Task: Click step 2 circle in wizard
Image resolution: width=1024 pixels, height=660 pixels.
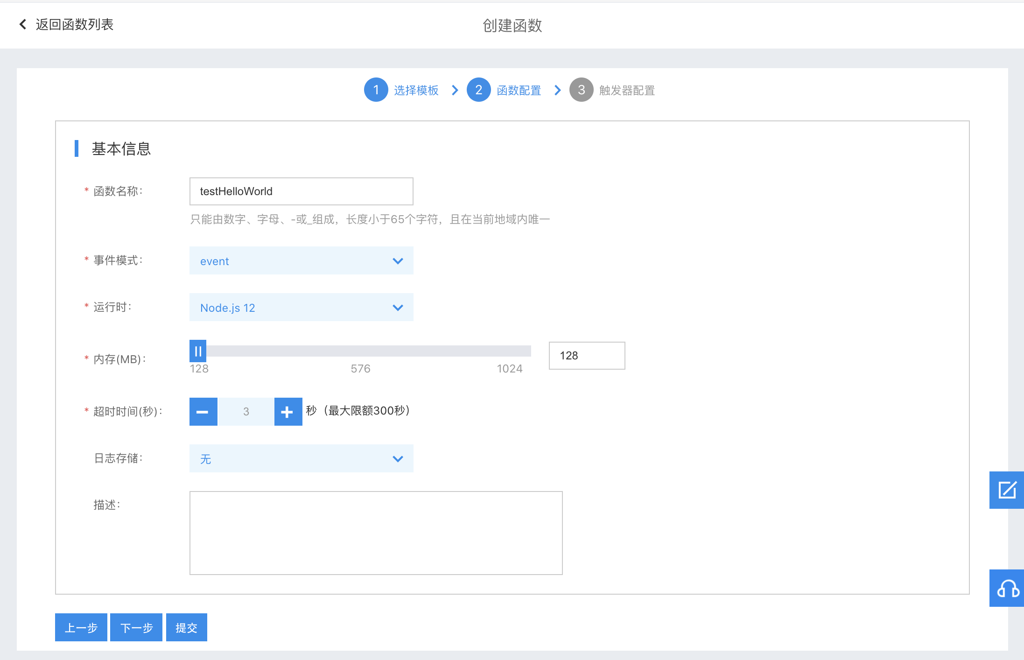Action: (x=478, y=90)
